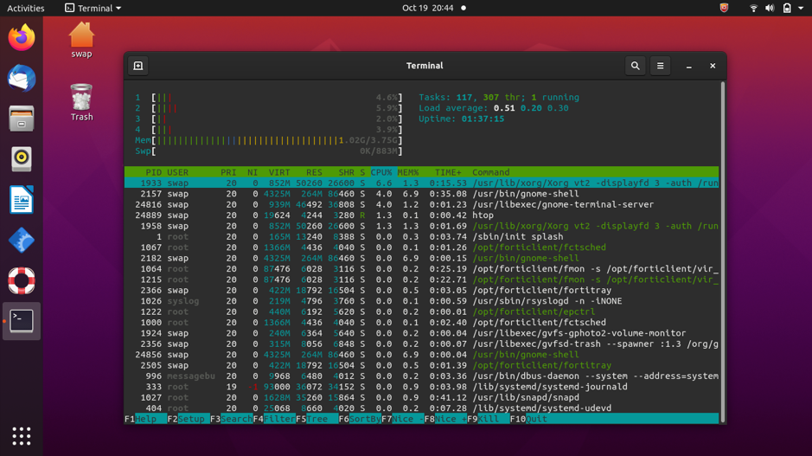The width and height of the screenshot is (812, 456).
Task: Open the Terminal hamburger menu
Action: coord(660,66)
